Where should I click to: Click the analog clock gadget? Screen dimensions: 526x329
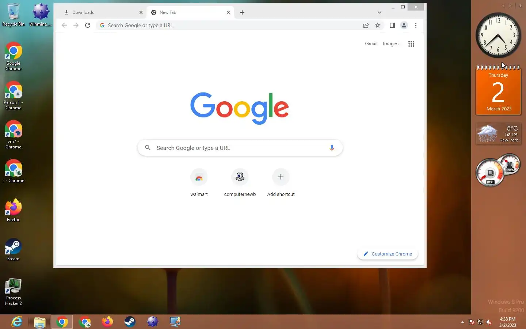498,35
